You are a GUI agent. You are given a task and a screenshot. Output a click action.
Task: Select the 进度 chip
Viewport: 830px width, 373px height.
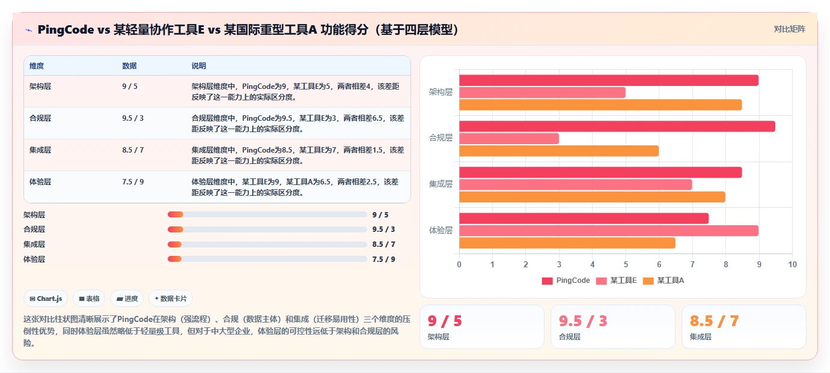click(127, 299)
